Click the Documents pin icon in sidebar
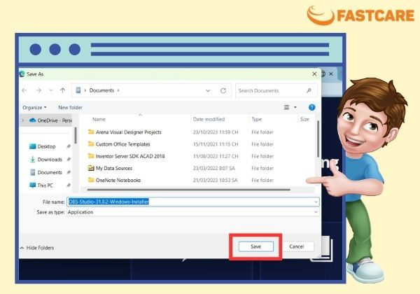The width and height of the screenshot is (420, 294). (x=69, y=172)
